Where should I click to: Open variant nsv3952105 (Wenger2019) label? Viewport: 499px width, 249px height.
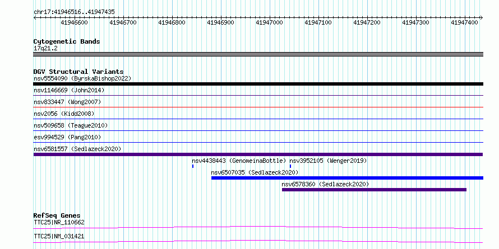tap(328, 161)
